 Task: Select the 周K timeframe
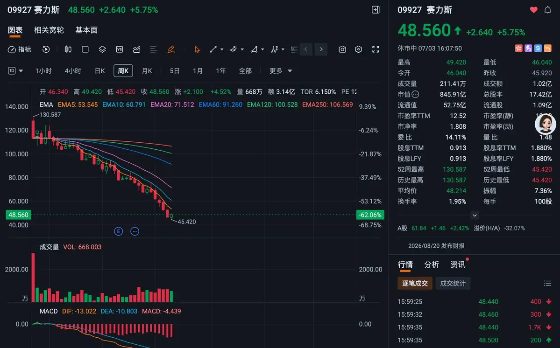pyautogui.click(x=123, y=70)
